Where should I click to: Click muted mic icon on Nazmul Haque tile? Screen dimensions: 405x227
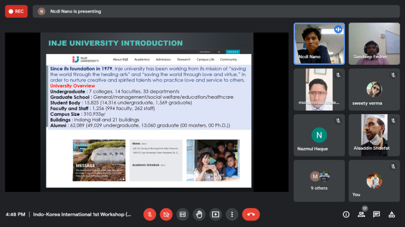[x=338, y=121]
